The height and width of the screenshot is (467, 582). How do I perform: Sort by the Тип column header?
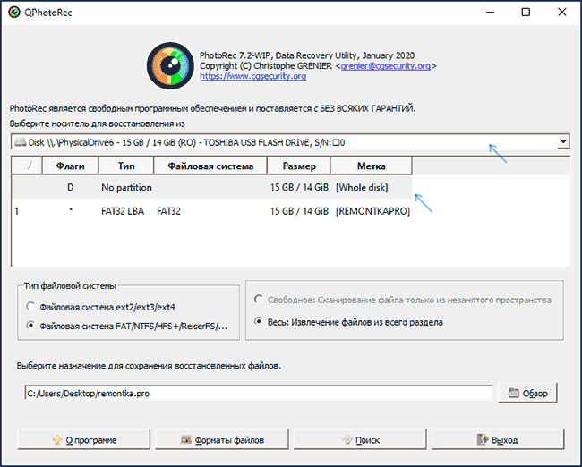pos(126,166)
